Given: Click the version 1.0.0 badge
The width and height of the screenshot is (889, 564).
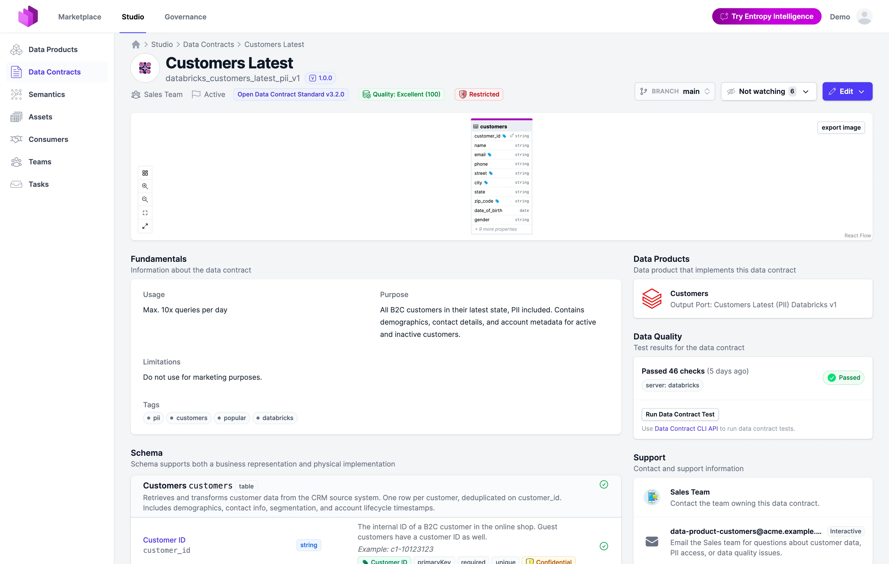Looking at the screenshot, I should [x=320, y=78].
